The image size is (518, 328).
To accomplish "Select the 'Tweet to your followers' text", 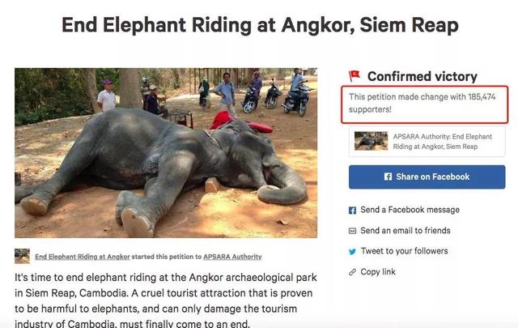I will (404, 252).
